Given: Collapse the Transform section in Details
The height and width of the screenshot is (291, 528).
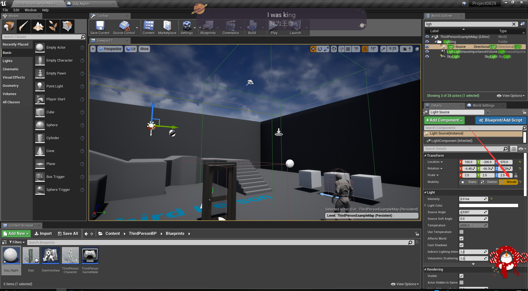Looking at the screenshot, I should coord(426,155).
